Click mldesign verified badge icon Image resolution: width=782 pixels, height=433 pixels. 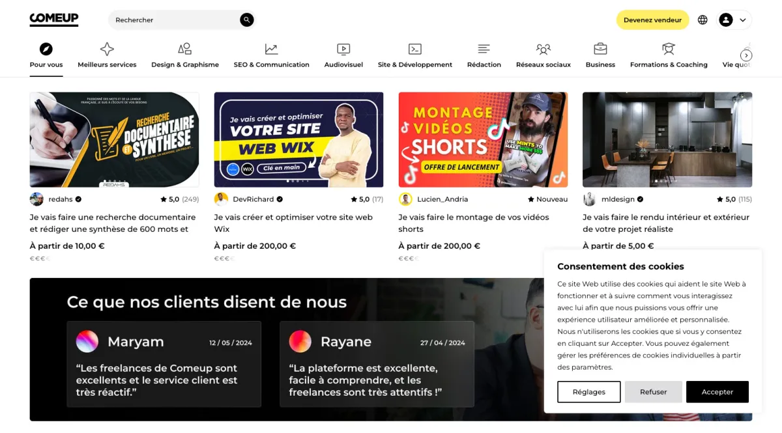pos(640,199)
